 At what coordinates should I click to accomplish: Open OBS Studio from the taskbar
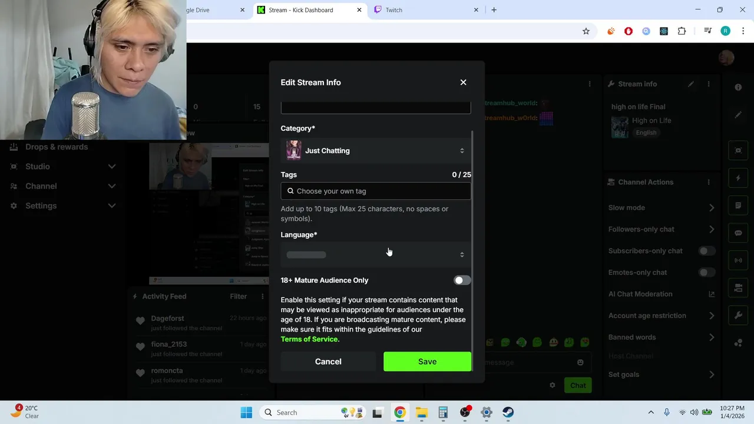(465, 412)
